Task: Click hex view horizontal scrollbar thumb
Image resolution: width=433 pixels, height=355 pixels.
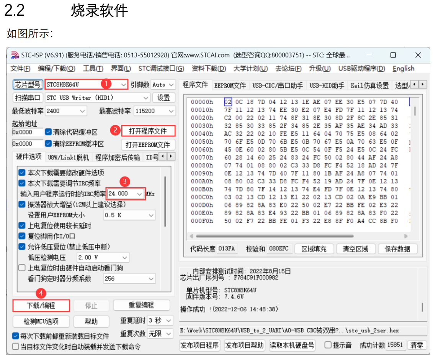Action: point(275,236)
